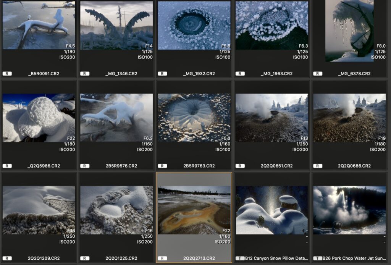Click the R badge for 2Q2Q0686.CR2

coord(318,166)
